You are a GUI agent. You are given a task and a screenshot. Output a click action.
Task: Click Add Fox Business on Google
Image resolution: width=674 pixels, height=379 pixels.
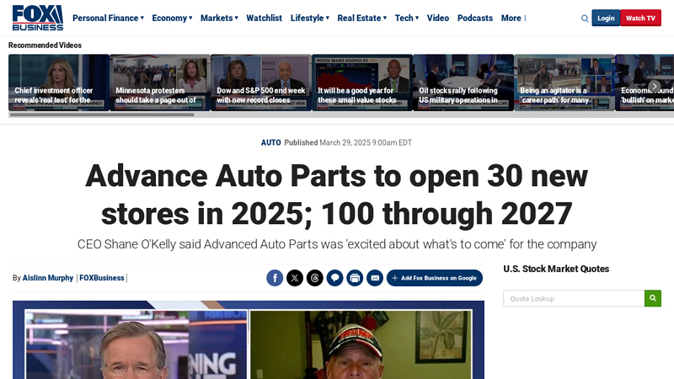point(435,278)
